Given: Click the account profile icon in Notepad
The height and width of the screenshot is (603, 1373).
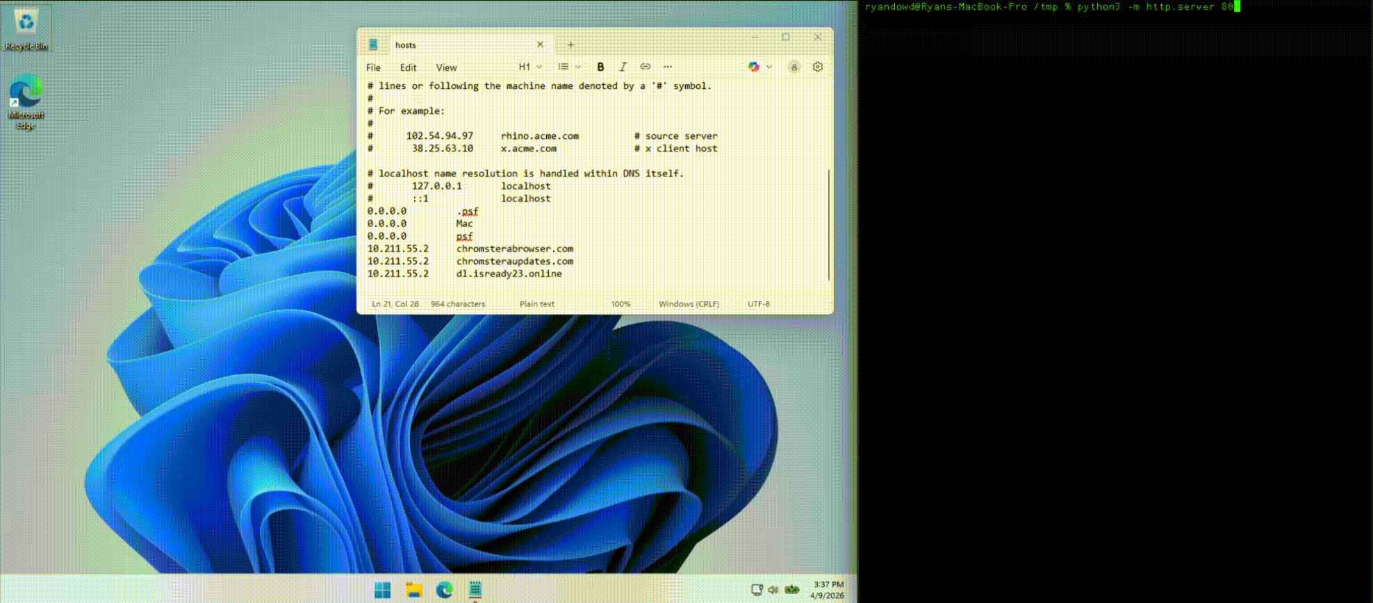Looking at the screenshot, I should click(794, 67).
